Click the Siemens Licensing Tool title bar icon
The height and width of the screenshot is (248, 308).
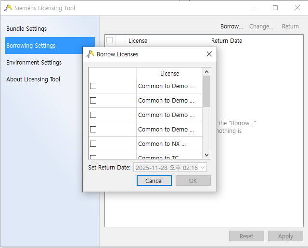click(x=8, y=8)
